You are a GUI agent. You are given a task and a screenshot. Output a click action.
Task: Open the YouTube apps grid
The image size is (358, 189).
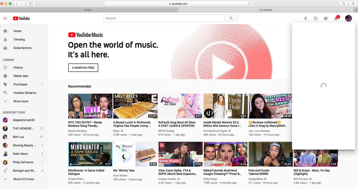(x=316, y=19)
